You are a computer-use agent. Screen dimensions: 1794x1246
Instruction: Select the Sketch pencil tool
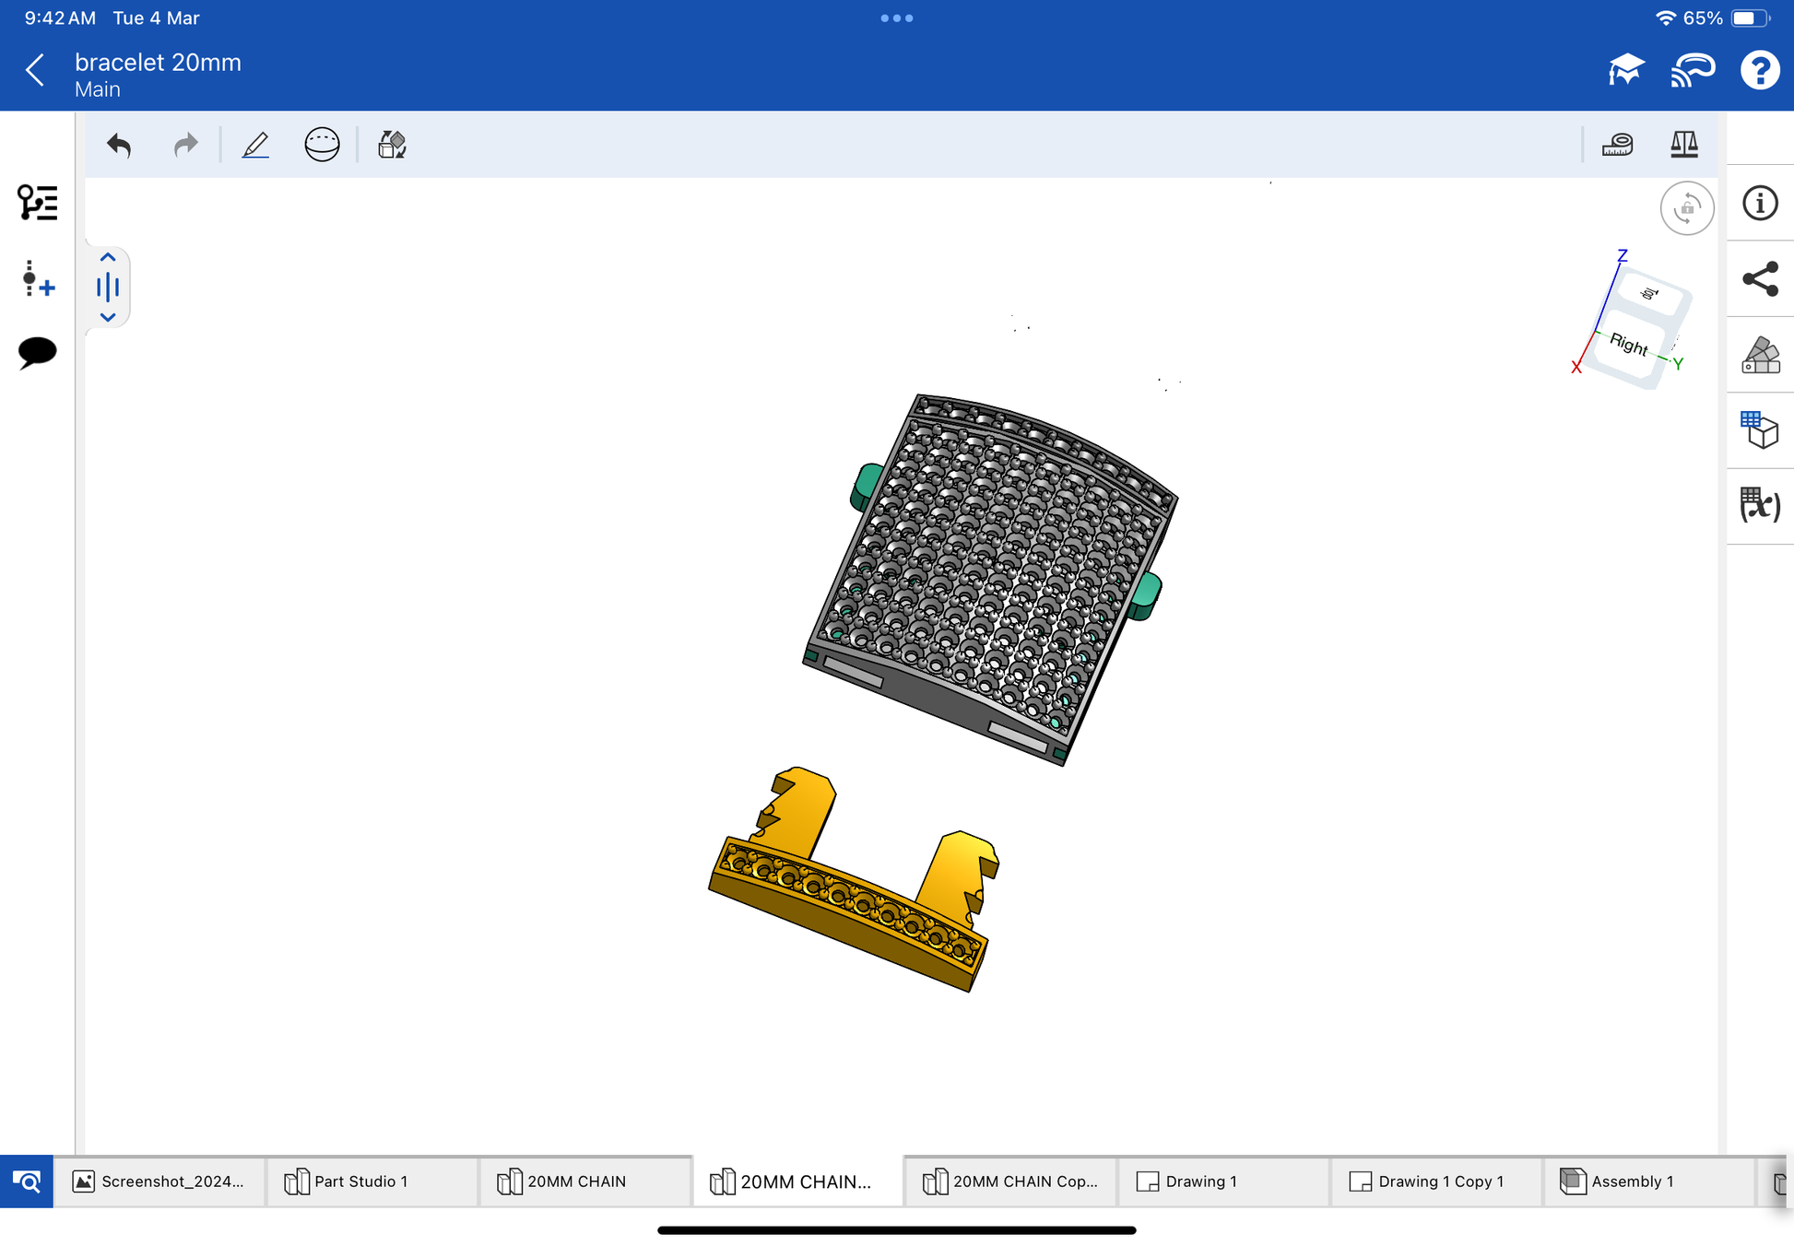(255, 145)
